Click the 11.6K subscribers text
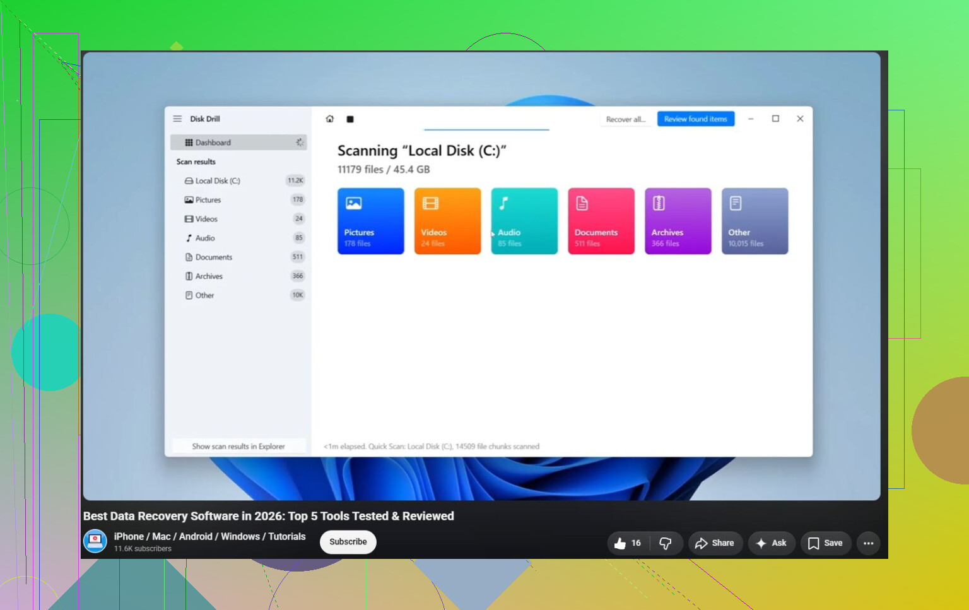This screenshot has width=969, height=610. pos(143,549)
